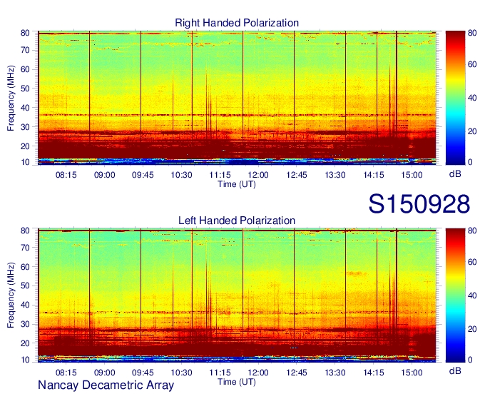485x394 pixels.
Task: Click the Left Handed plot's dB colorbar
Action: click(455, 295)
